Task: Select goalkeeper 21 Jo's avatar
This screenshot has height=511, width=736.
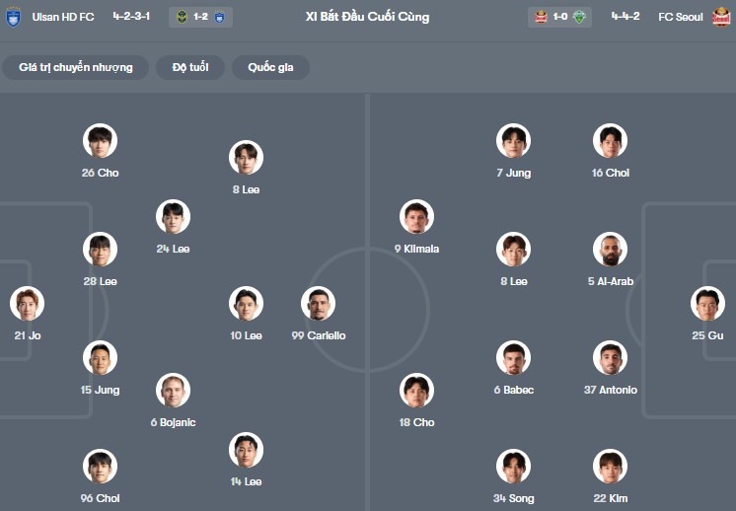Action: [28, 304]
